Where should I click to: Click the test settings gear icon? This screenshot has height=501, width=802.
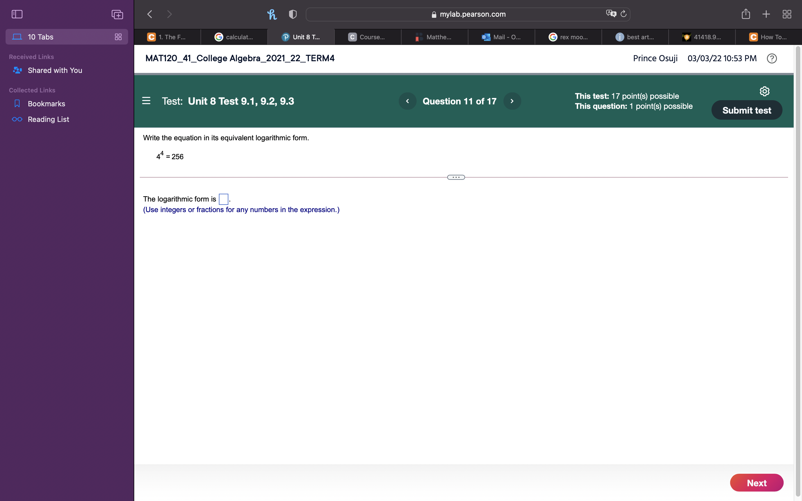click(763, 91)
